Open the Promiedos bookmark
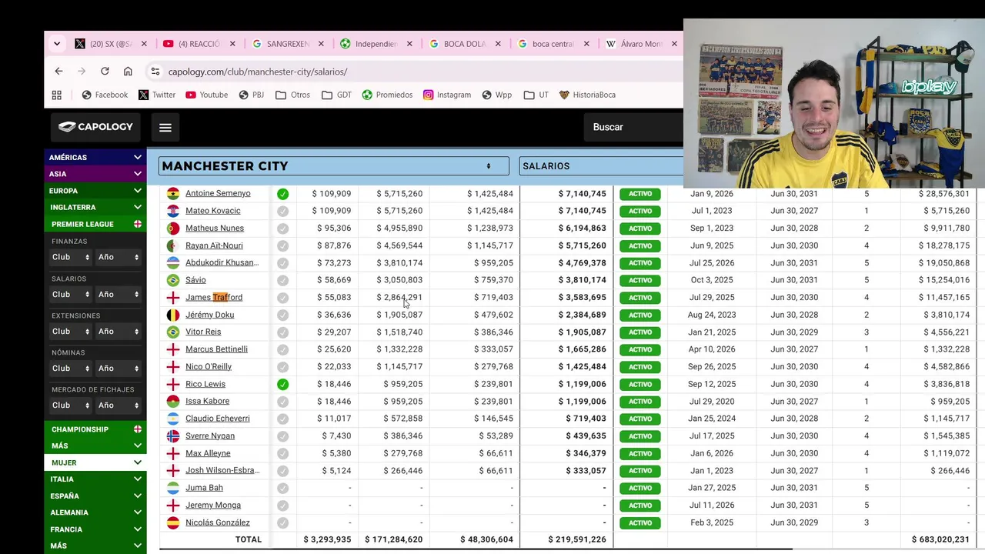 point(387,95)
